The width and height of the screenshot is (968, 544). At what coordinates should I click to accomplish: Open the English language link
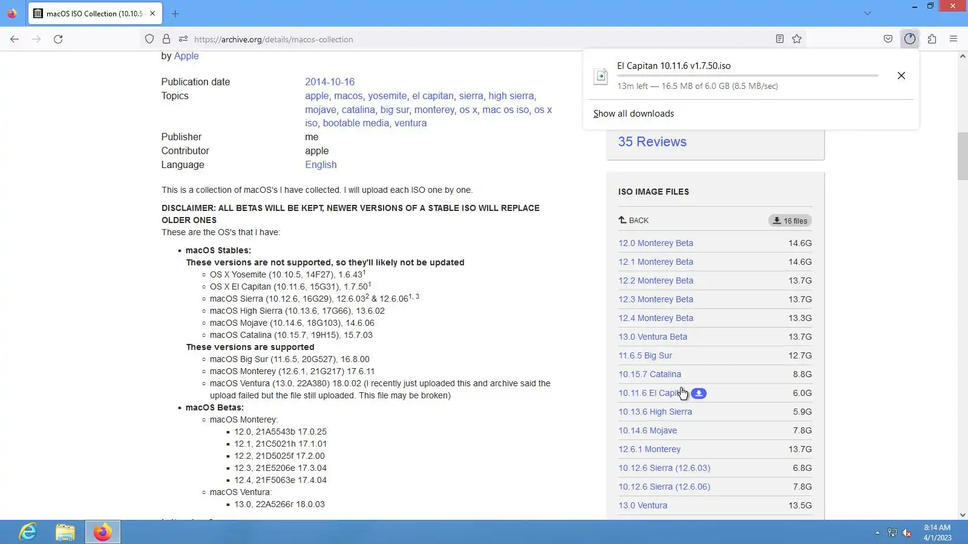coord(321,164)
